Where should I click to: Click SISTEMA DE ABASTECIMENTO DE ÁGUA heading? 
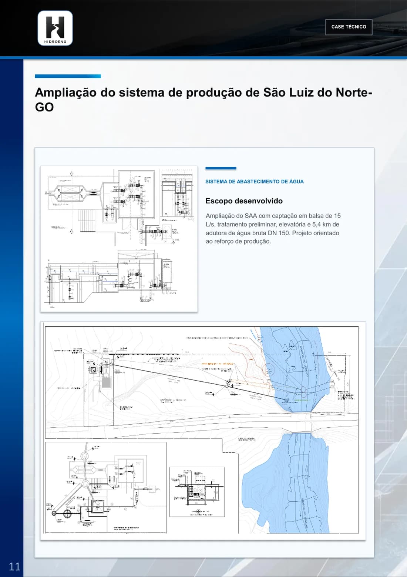(x=255, y=182)
